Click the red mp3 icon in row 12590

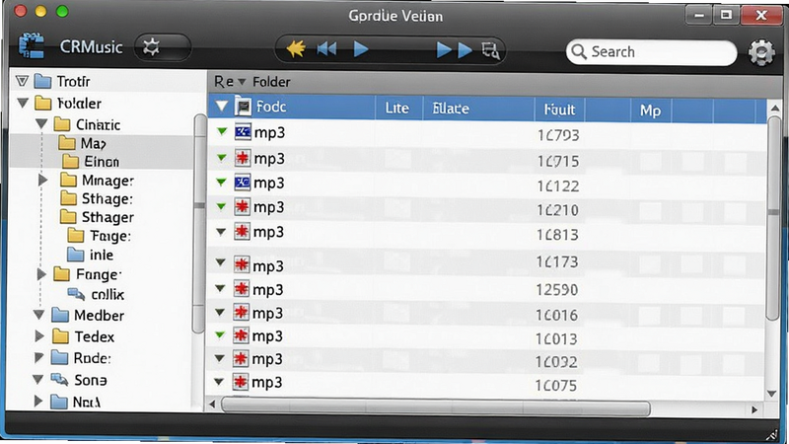coord(242,288)
